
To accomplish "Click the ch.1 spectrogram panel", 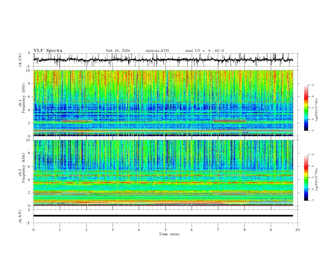I will tap(163, 103).
